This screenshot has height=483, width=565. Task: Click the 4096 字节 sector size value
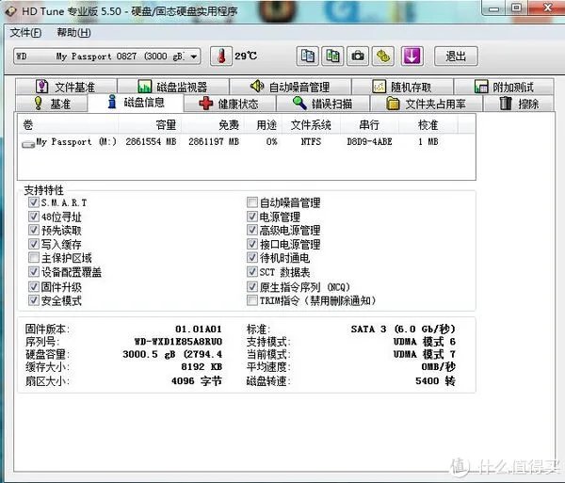pos(197,380)
